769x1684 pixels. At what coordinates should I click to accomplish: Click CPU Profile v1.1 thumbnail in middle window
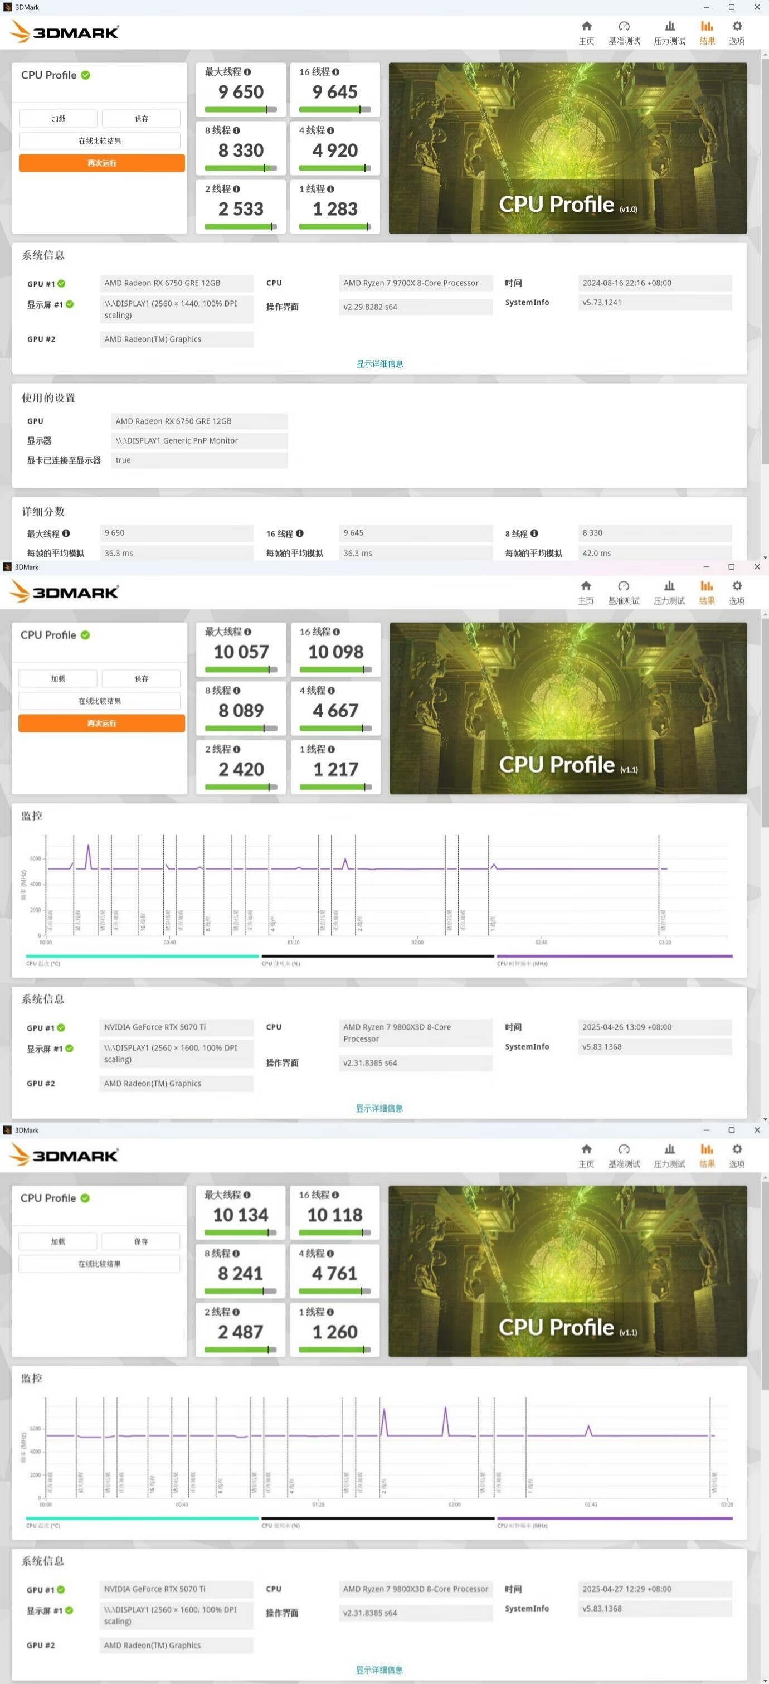(x=568, y=708)
